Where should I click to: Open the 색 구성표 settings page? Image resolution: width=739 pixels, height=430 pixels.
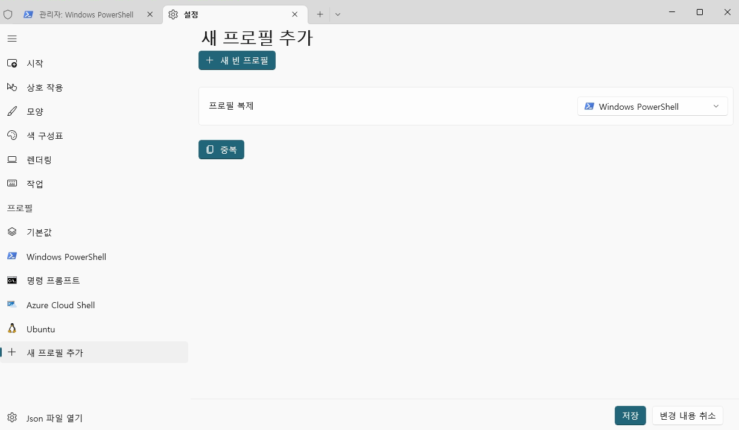(x=94, y=136)
